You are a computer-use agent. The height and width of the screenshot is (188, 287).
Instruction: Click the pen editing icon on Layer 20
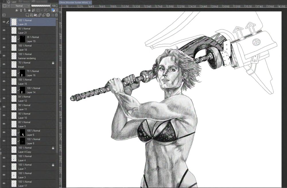[8, 22]
